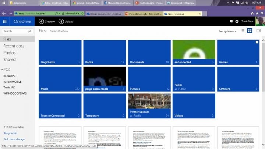Open the Windows Start button
265x149 pixels.
click(x=4, y=3)
